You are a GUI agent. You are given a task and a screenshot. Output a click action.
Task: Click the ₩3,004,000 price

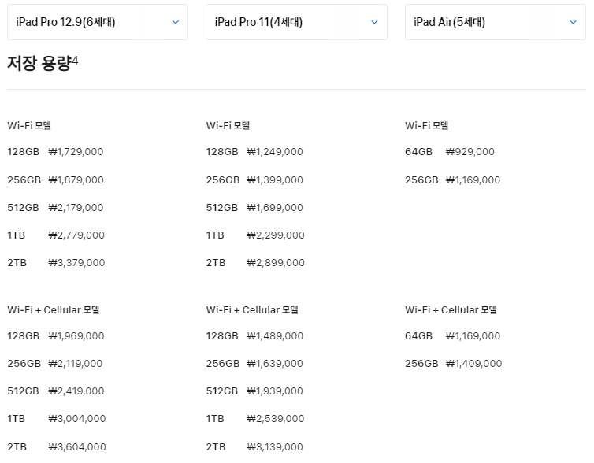point(77,419)
